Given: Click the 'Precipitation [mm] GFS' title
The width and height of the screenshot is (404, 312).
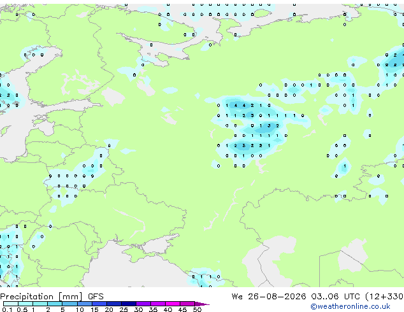Looking at the screenshot, I should click(x=52, y=297).
